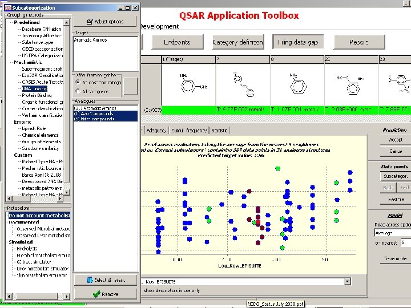This screenshot has width=411, height=308.
Task: Click the aniline structure in column 8
Action: (x=297, y=85)
